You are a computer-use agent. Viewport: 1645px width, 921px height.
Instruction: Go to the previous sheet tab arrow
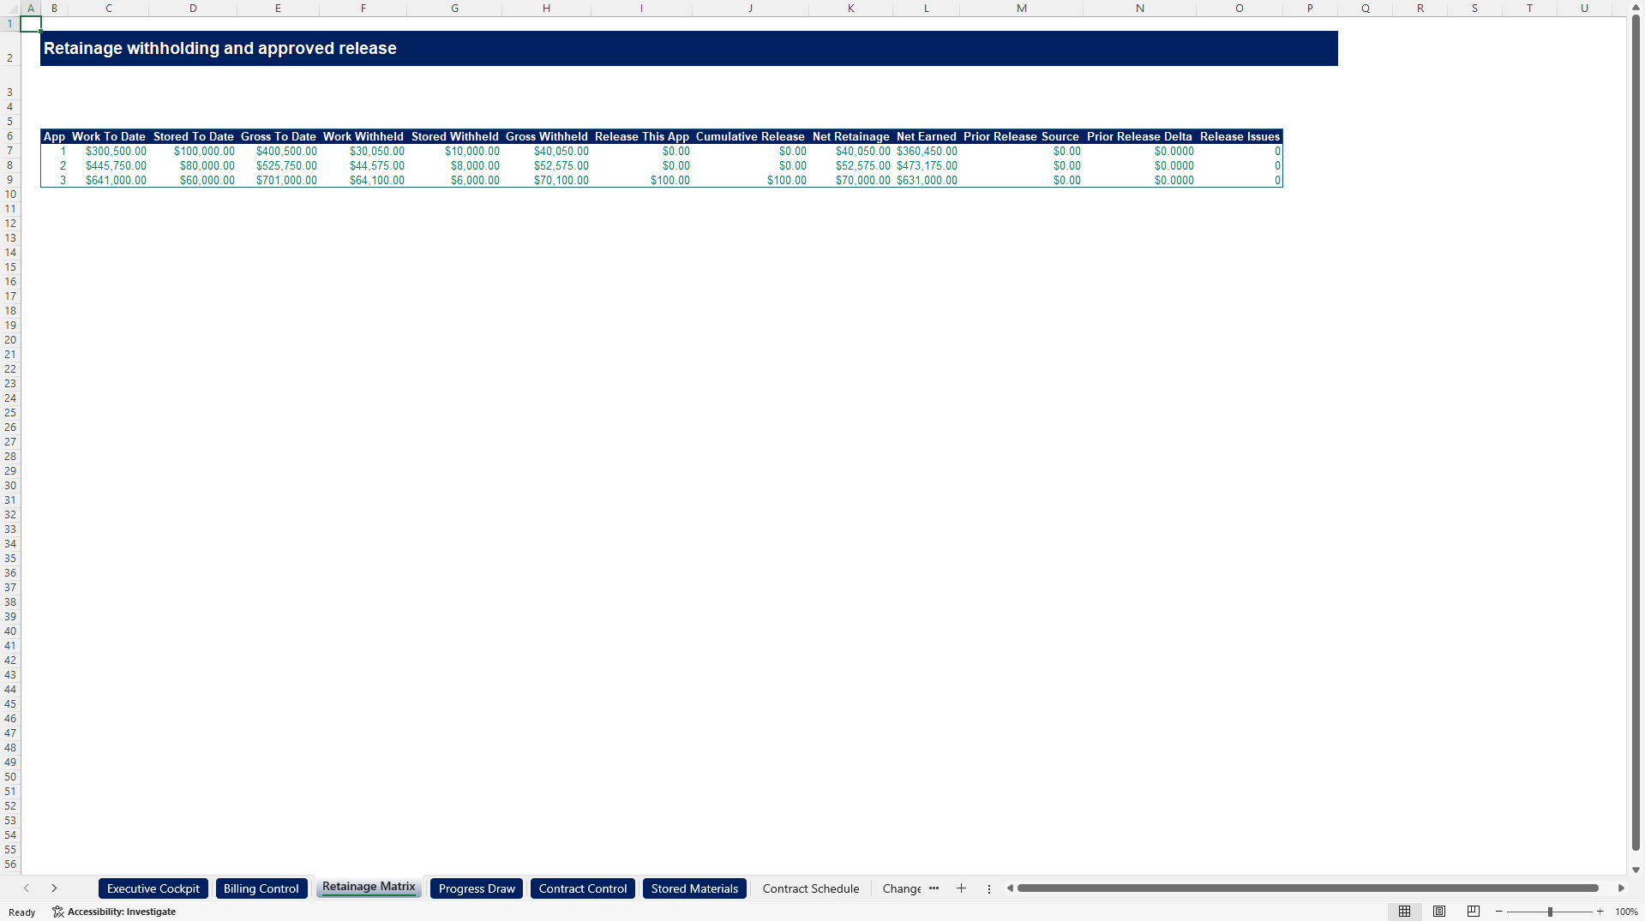(x=27, y=888)
